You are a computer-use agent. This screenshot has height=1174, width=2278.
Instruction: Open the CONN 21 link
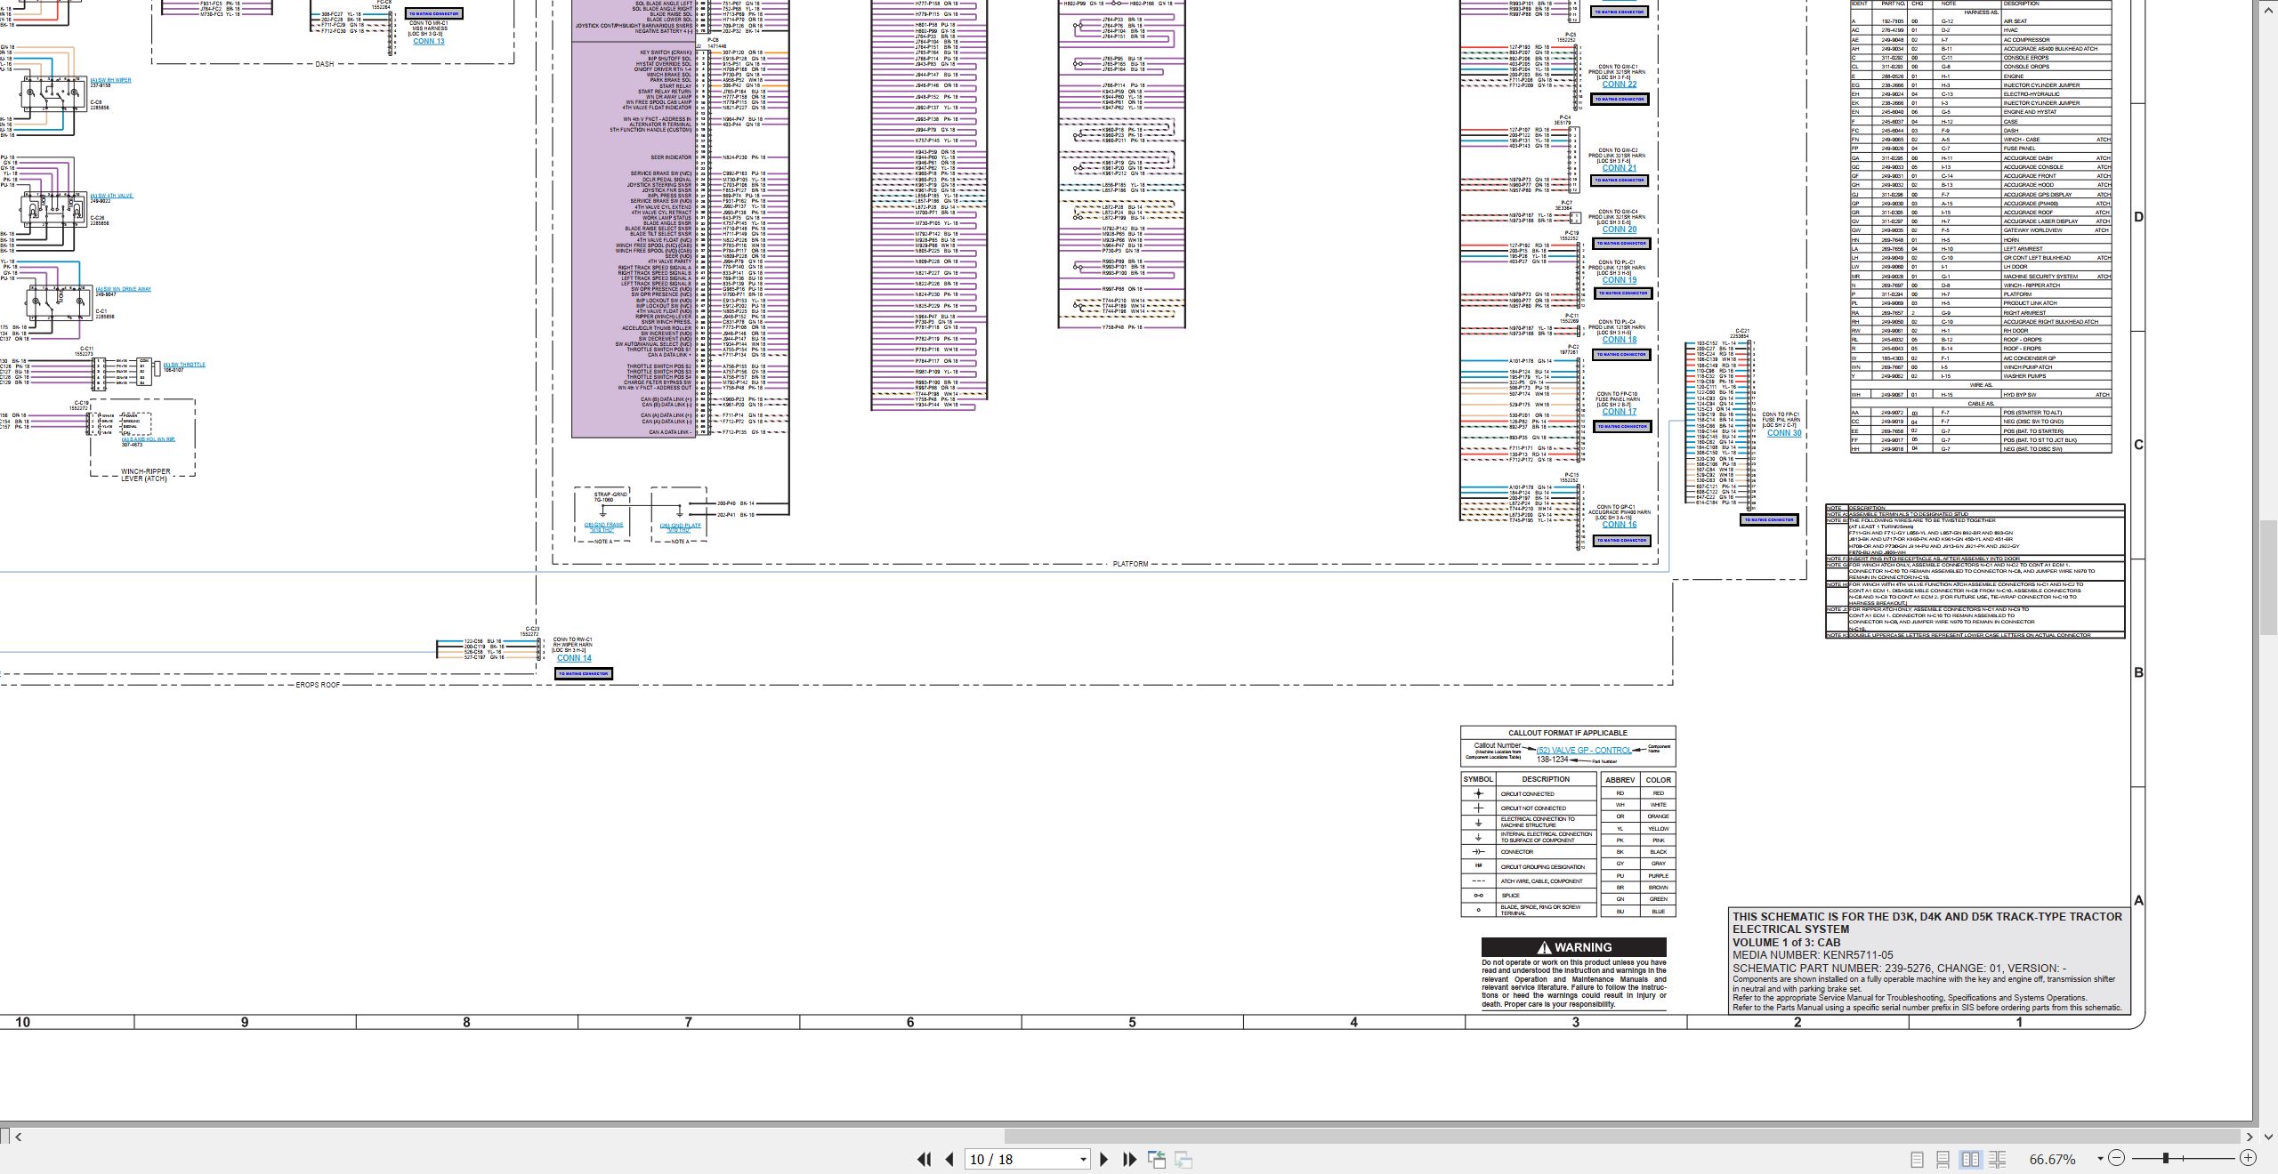[1620, 168]
